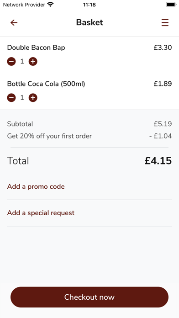
Task: Tap plus icon for Bottle Coca Cola
Action: (x=33, y=98)
